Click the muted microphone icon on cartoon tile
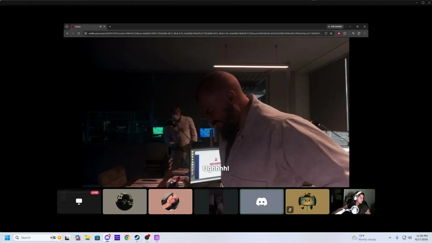This screenshot has width=432, height=243. (290, 210)
